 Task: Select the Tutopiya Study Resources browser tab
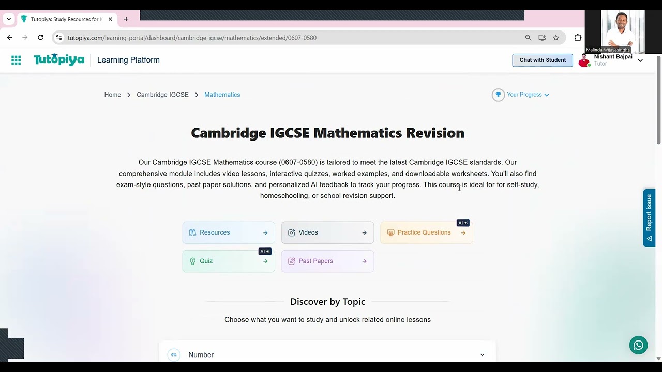tap(66, 19)
